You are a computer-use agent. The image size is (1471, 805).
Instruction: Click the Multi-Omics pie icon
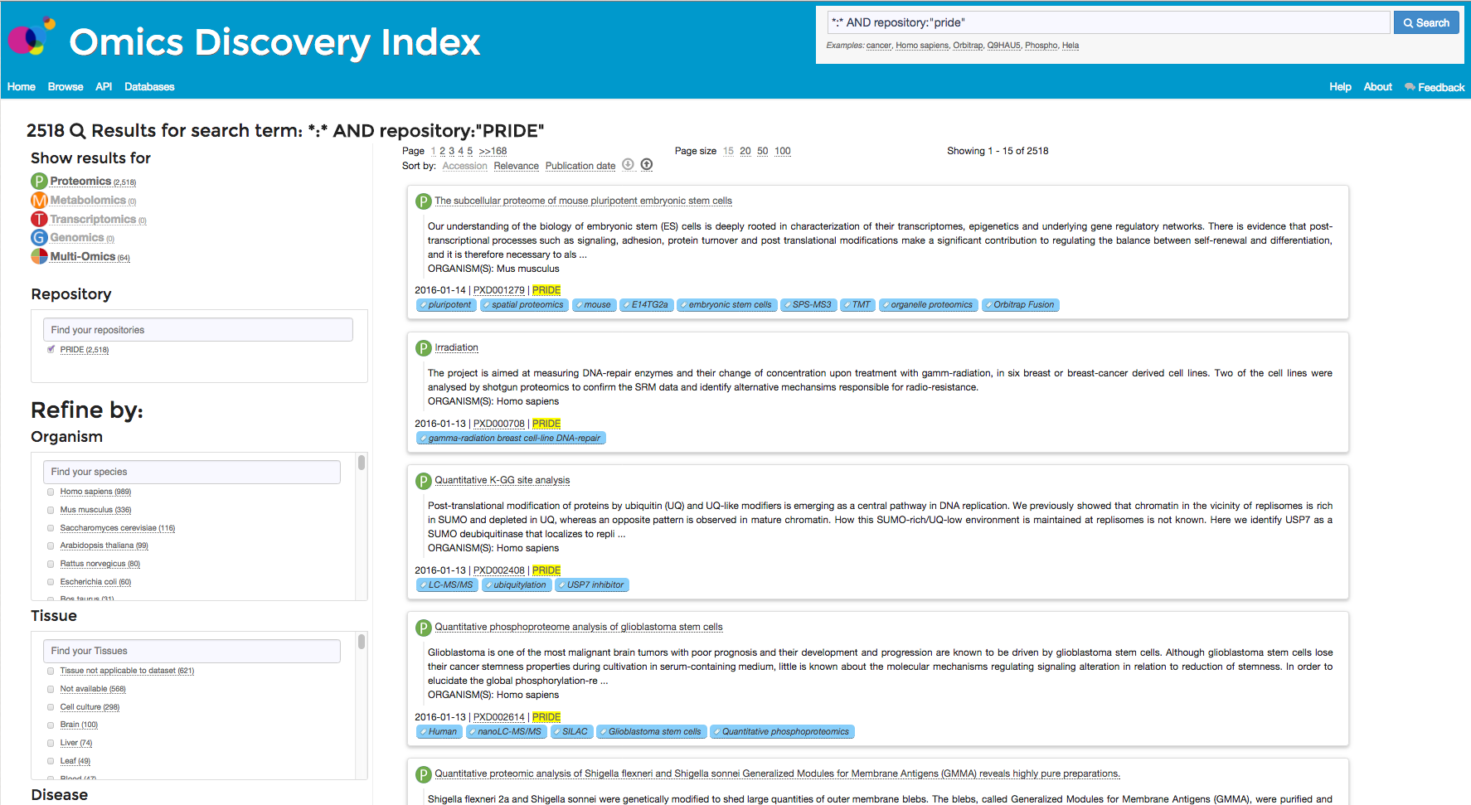(39, 256)
